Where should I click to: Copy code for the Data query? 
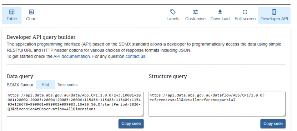(x=131, y=124)
